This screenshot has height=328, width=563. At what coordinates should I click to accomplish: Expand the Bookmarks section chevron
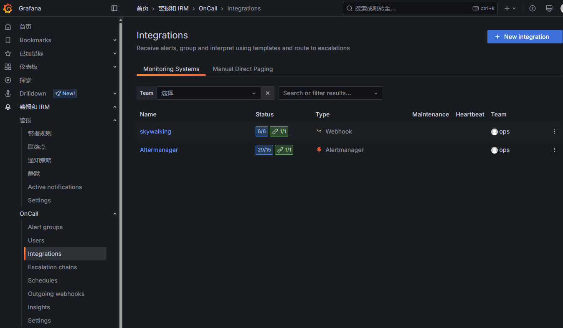click(115, 40)
